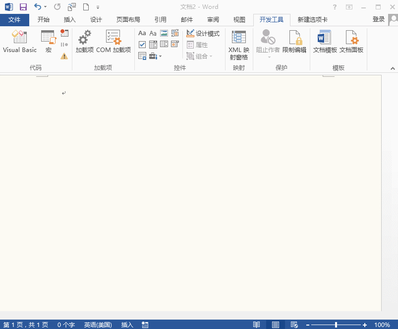Screen dimensions: 398x329
Task: Switch to the 插入 Insert tab
Action: (69, 20)
